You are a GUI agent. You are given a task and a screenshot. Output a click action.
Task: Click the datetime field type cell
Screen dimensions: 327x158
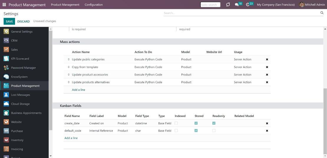[141, 123]
